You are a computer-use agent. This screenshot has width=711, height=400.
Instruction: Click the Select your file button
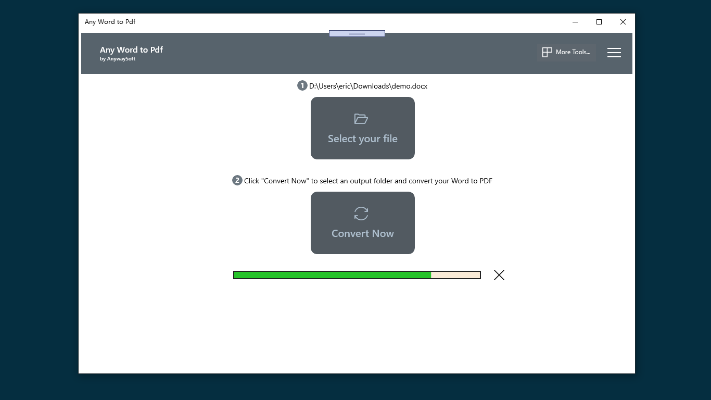(363, 128)
